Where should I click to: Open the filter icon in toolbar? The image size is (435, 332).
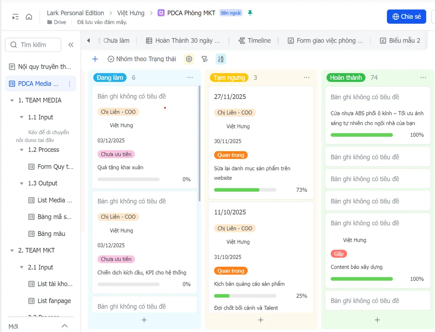tap(205, 59)
